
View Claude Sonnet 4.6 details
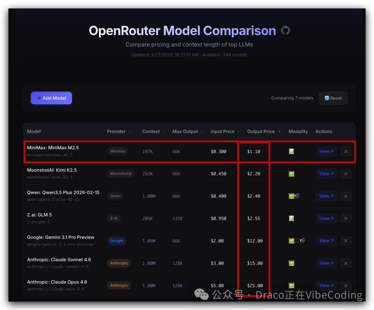coord(326,263)
